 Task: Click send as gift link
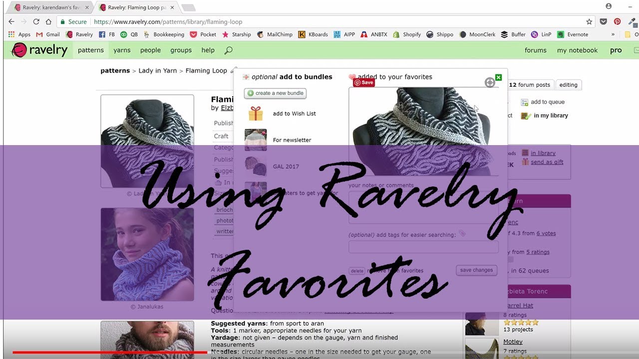tap(547, 162)
